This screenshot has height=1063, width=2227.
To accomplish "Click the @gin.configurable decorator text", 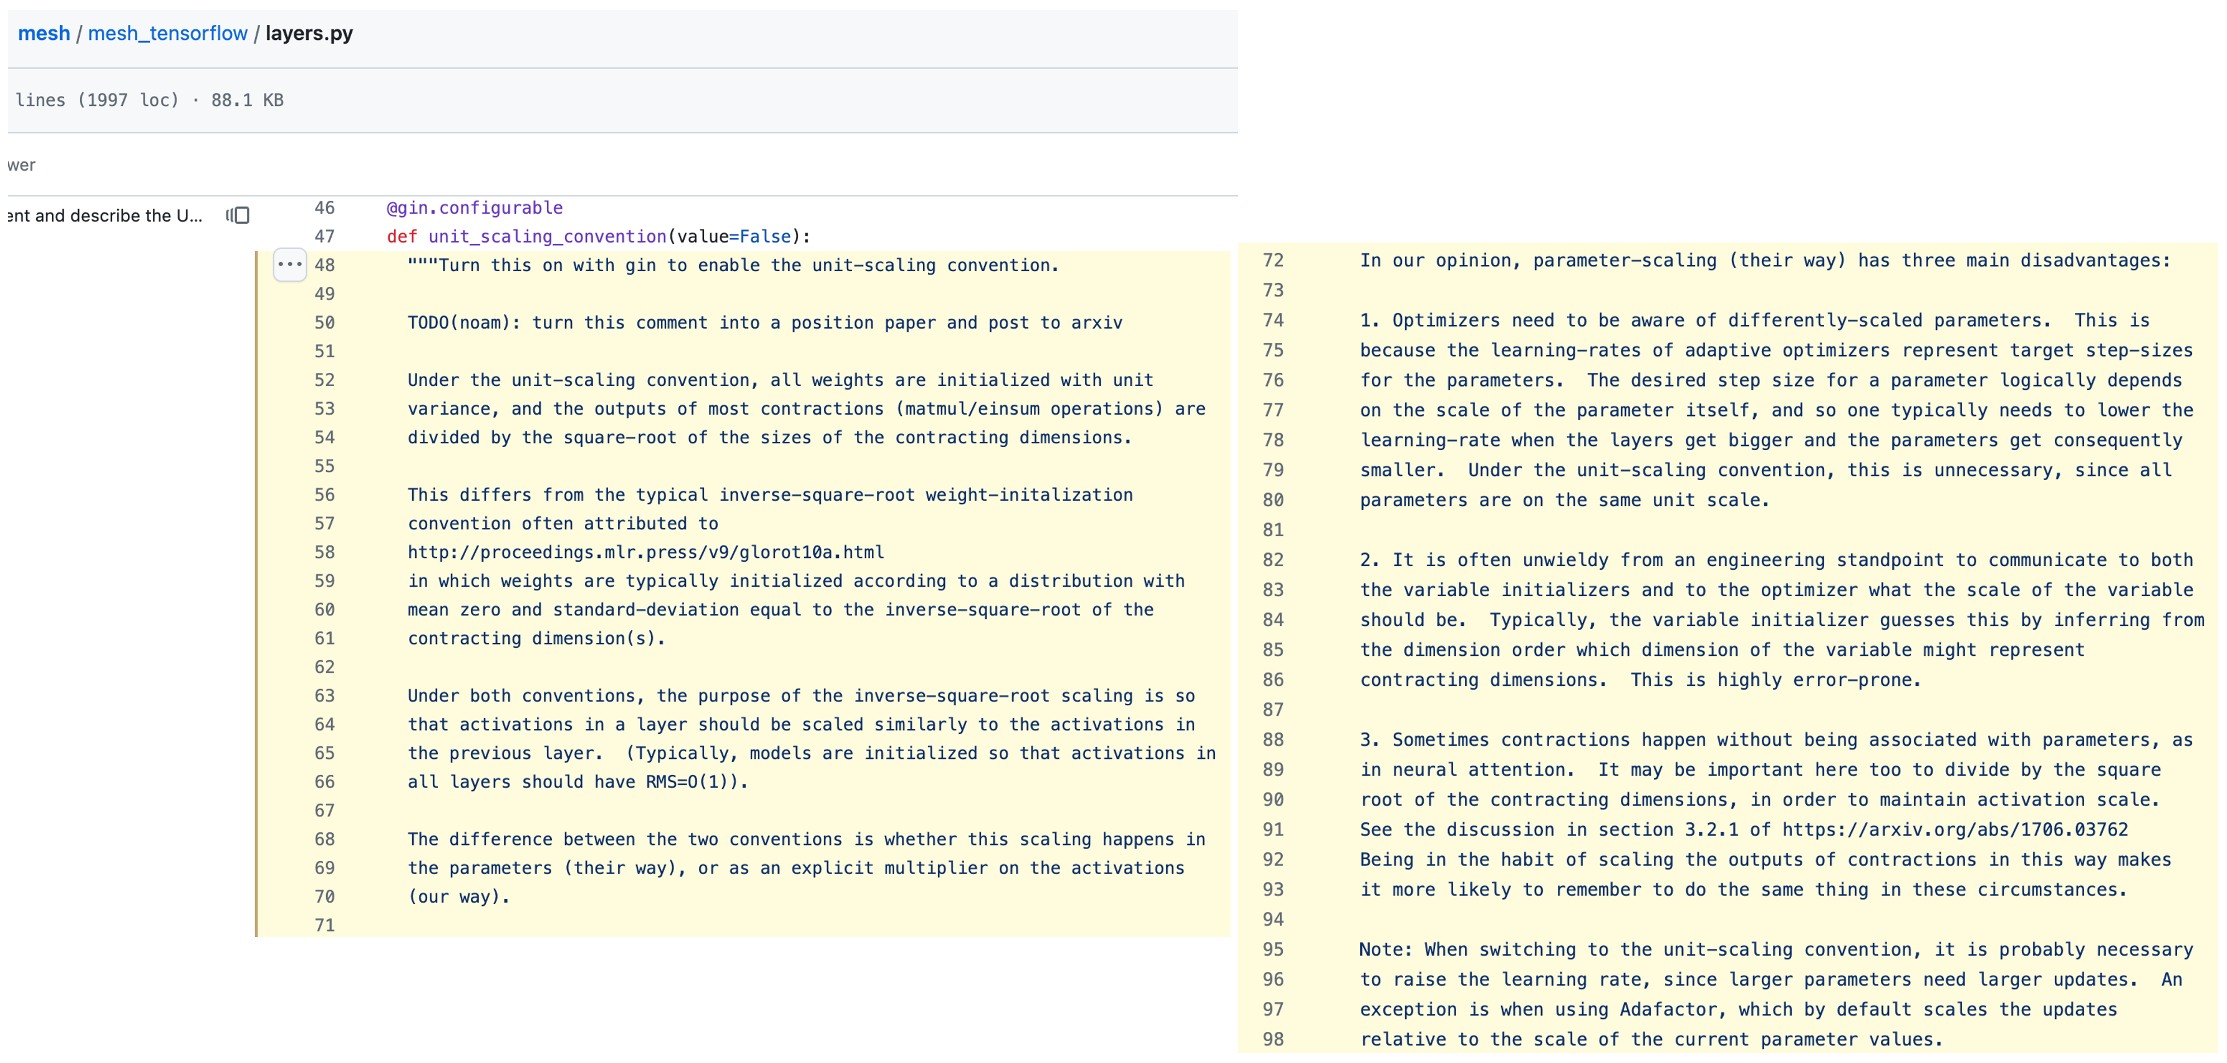I will pos(475,208).
